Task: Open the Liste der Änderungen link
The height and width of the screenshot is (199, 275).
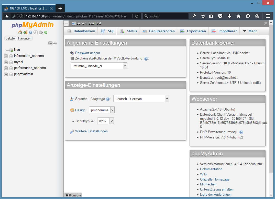Action: point(216,194)
